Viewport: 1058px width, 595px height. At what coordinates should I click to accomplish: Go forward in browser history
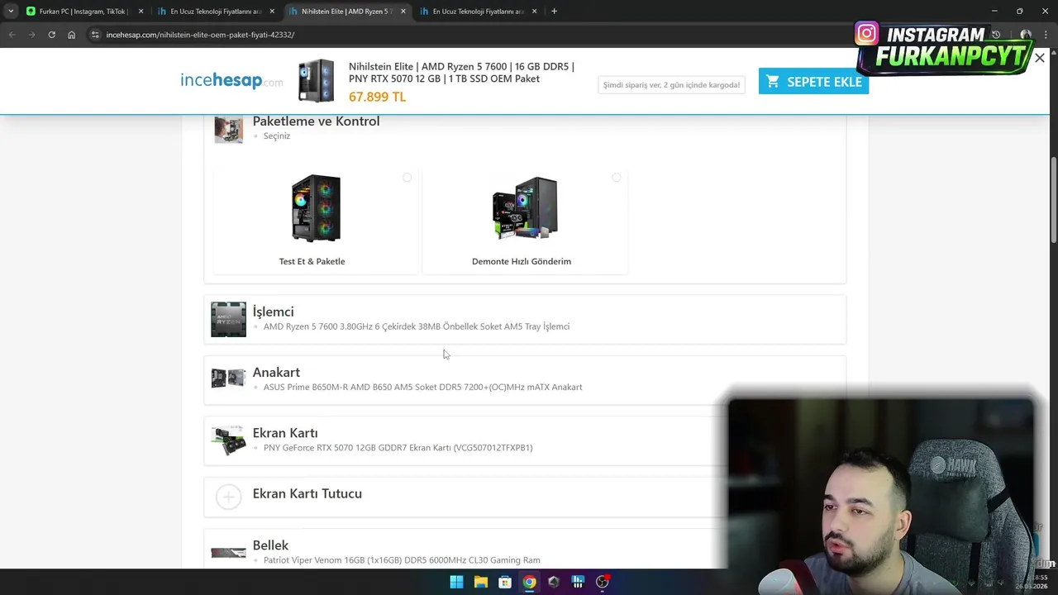point(31,35)
